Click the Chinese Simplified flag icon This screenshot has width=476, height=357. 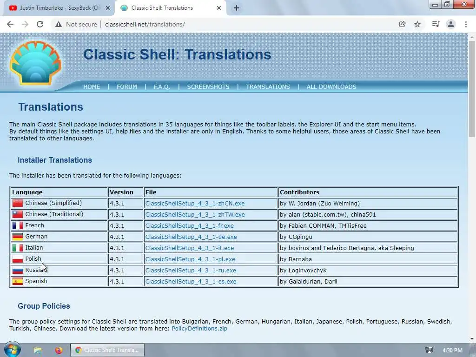point(18,203)
